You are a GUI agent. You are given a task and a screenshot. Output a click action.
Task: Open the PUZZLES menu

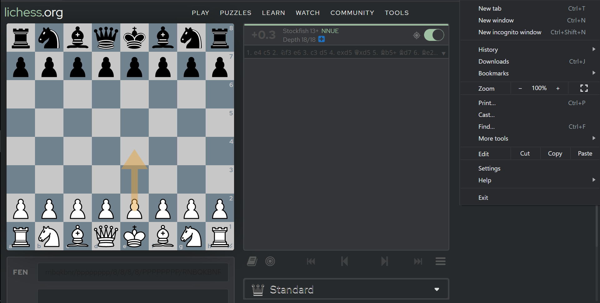(236, 13)
